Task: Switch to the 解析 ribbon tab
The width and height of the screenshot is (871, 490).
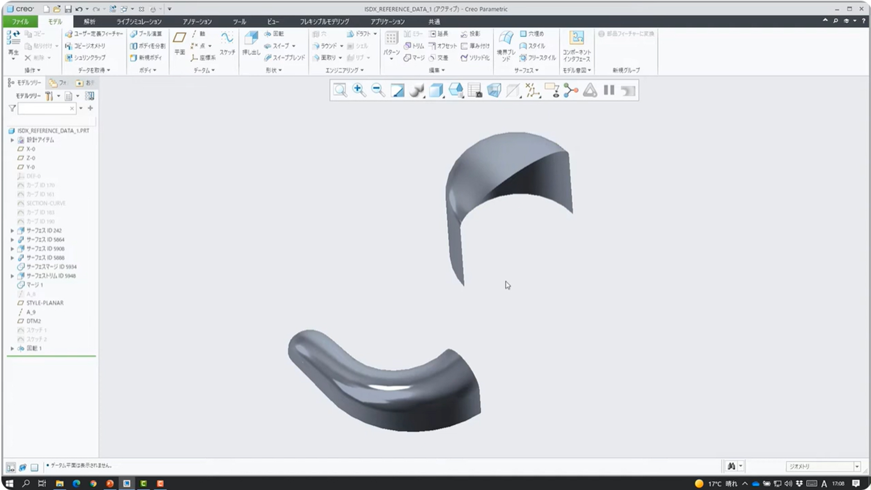Action: (89, 21)
